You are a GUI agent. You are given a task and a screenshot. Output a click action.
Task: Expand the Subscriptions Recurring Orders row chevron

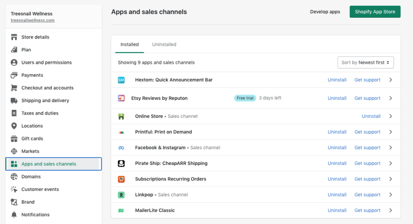click(390, 179)
